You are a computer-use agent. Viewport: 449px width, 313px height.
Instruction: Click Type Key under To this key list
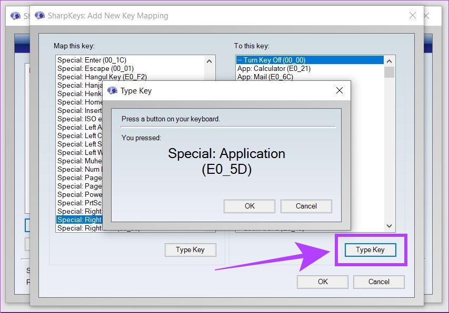[370, 250]
